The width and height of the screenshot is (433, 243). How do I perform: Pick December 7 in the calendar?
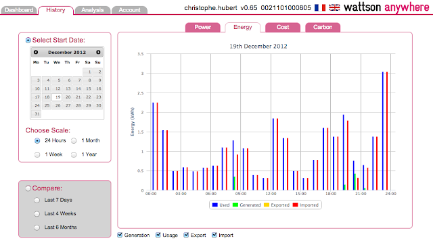[x=77, y=80]
